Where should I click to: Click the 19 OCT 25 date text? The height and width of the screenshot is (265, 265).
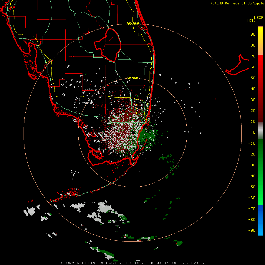coord(176,263)
